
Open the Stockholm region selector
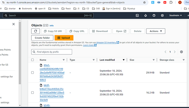[175, 15]
